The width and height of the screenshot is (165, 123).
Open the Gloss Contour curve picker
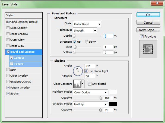[77, 84]
